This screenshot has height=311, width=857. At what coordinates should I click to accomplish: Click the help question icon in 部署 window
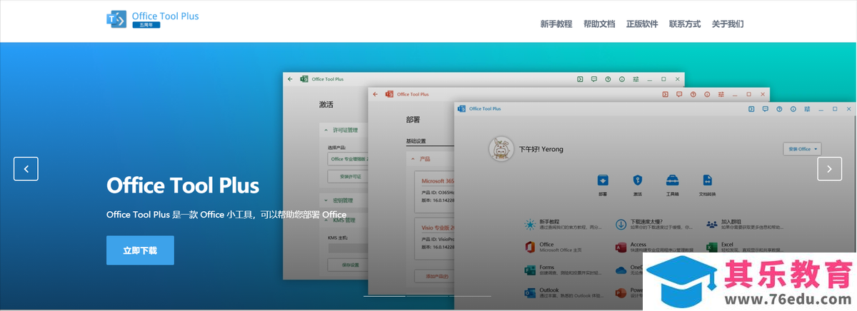point(693,94)
